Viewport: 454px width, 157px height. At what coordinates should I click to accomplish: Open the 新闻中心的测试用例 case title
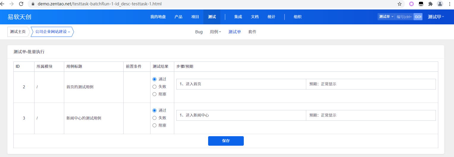tap(84, 118)
